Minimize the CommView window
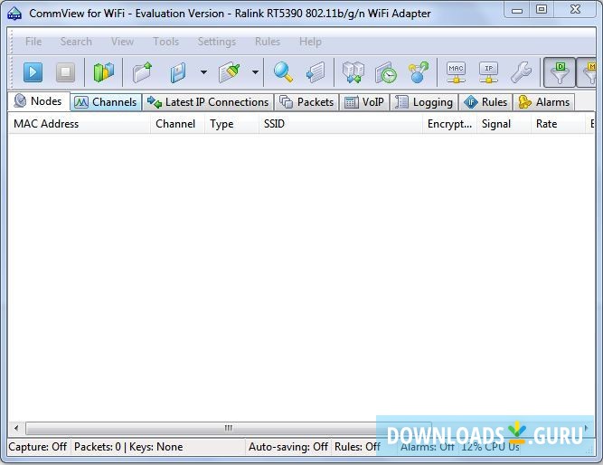This screenshot has height=465, width=603. (517, 10)
